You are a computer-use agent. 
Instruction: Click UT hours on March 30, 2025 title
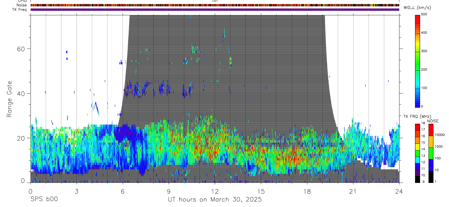point(215,200)
